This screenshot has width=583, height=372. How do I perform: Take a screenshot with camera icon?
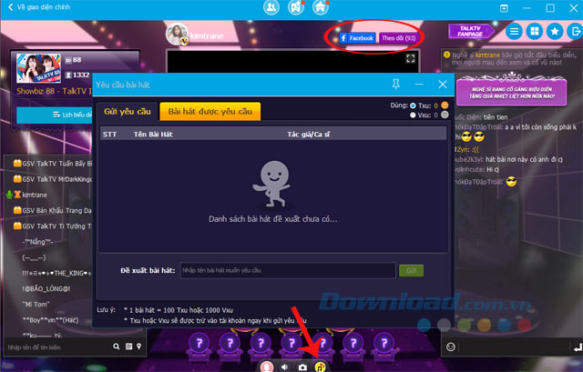click(302, 367)
